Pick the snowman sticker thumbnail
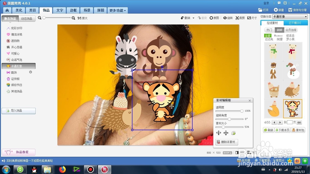The image size is (310, 174). 293,71
